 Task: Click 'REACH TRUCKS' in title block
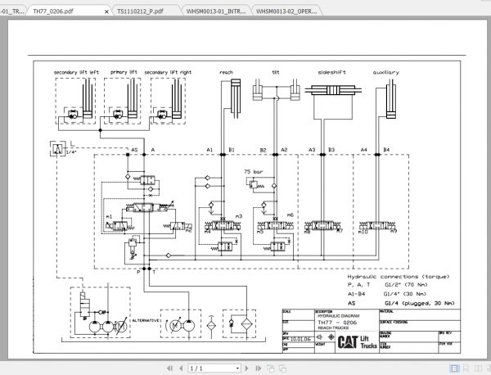point(333,328)
